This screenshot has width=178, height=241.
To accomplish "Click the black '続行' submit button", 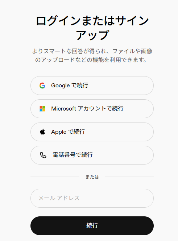I will click(92, 226).
